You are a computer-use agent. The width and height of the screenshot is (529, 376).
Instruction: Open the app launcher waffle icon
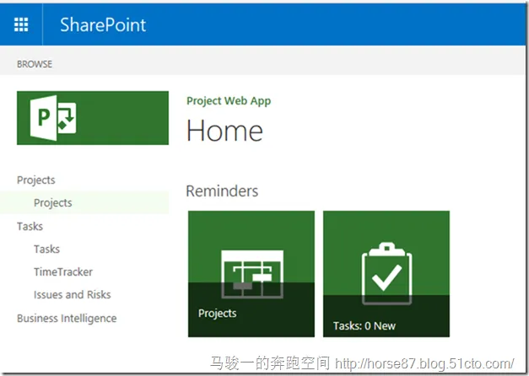(x=21, y=24)
